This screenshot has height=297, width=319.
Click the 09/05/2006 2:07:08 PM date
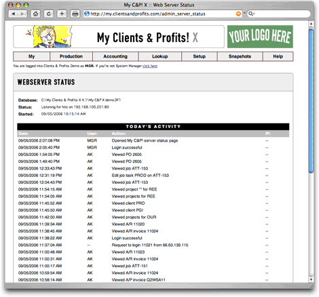(39, 140)
